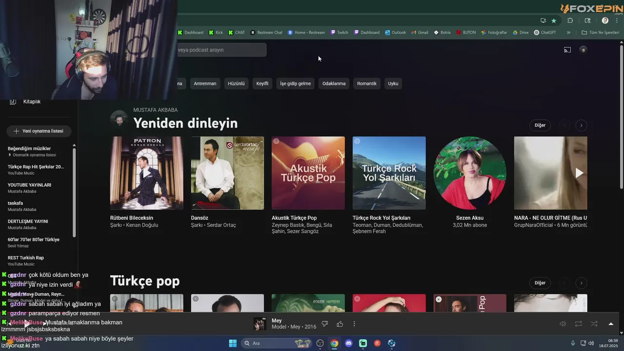Open the account avatar menu in YouTube Music
624x351 pixels.
tap(583, 50)
